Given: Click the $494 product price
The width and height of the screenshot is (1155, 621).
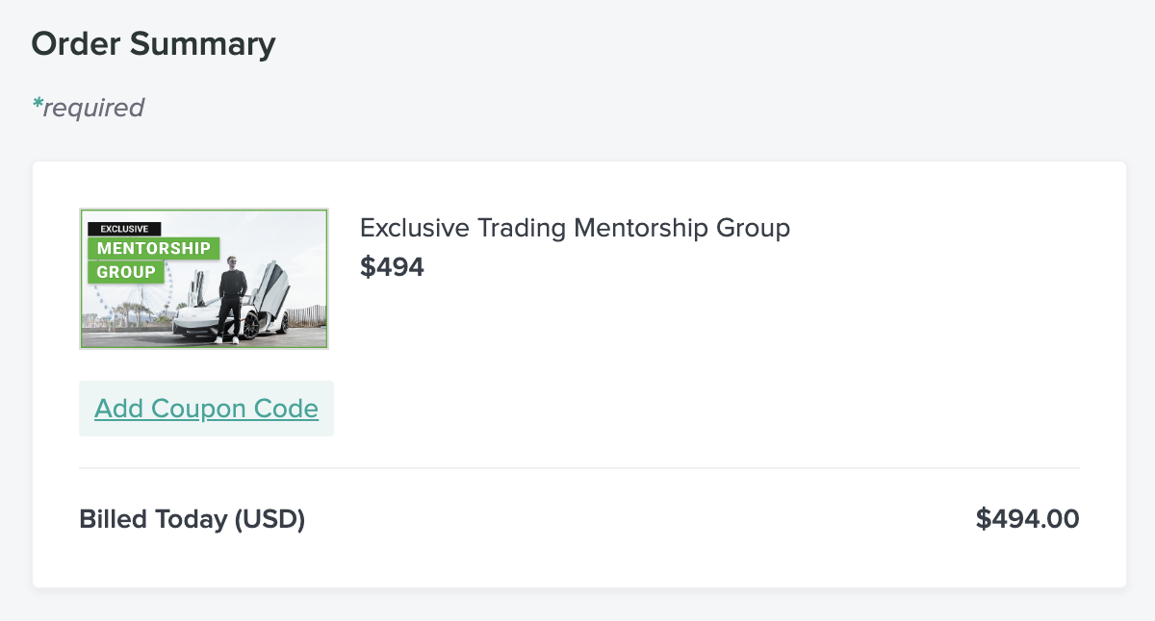Looking at the screenshot, I should pos(392,266).
